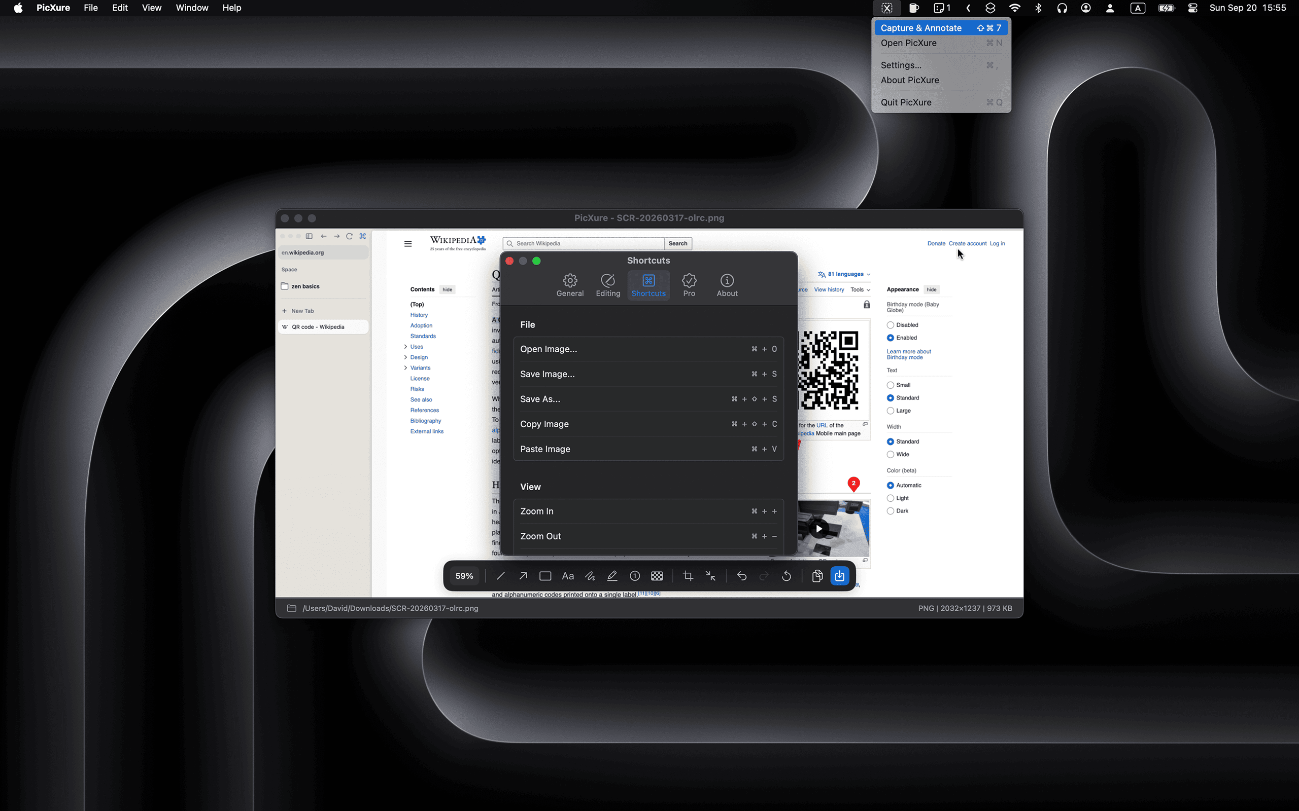Screen dimensions: 1299x811
Task: Click the Redo arrow in the toolbar
Action: [764, 575]
